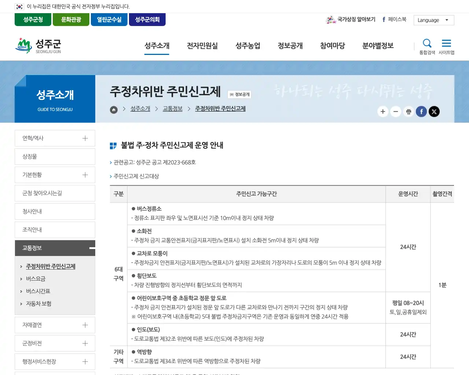This screenshot has height=375, width=469.
Task: Switch to the 성주군청 site tab
Action: 33,20
